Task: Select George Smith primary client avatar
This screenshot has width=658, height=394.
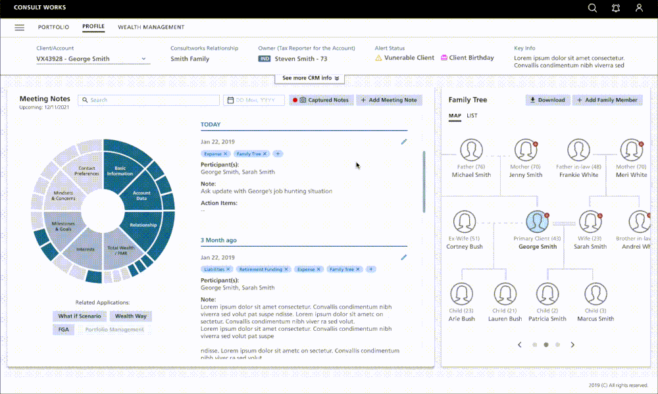Action: [x=537, y=222]
